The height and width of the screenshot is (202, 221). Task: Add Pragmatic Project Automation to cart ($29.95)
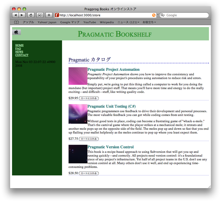[89, 98]
